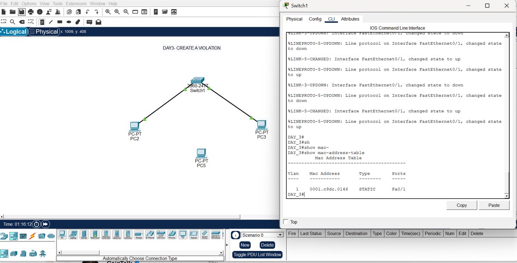Add an IP Phone from the palette
This screenshot has height=263, width=517.
(150, 235)
